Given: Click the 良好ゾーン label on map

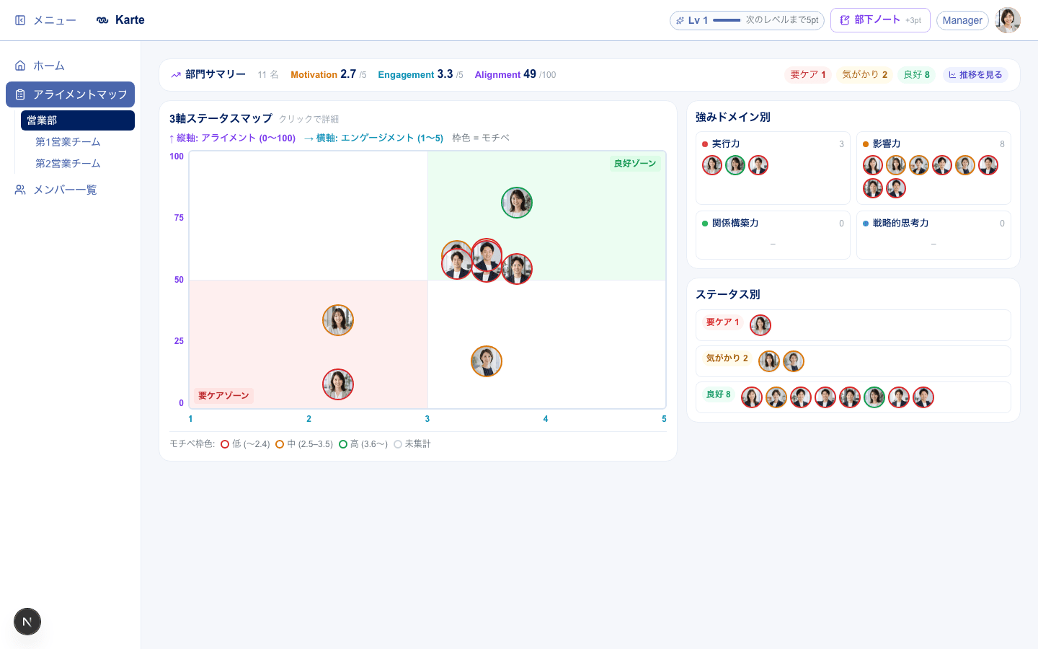Looking at the screenshot, I should (x=635, y=164).
